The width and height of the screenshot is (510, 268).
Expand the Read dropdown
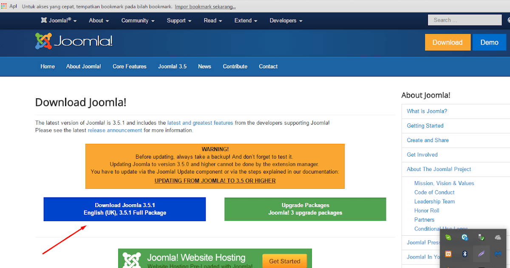(213, 20)
